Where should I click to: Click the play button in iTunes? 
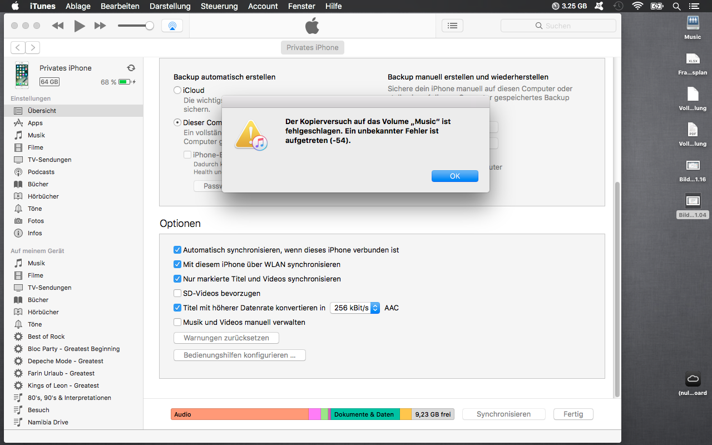[80, 26]
